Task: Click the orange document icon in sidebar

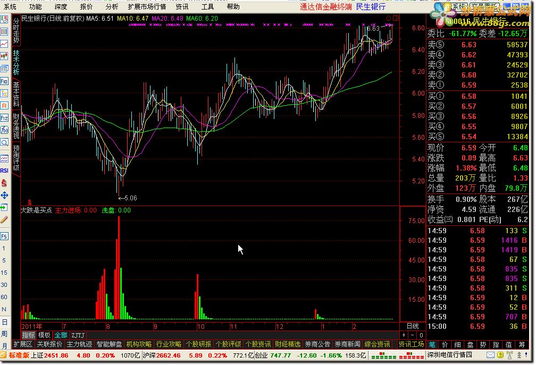Action: click(x=4, y=106)
